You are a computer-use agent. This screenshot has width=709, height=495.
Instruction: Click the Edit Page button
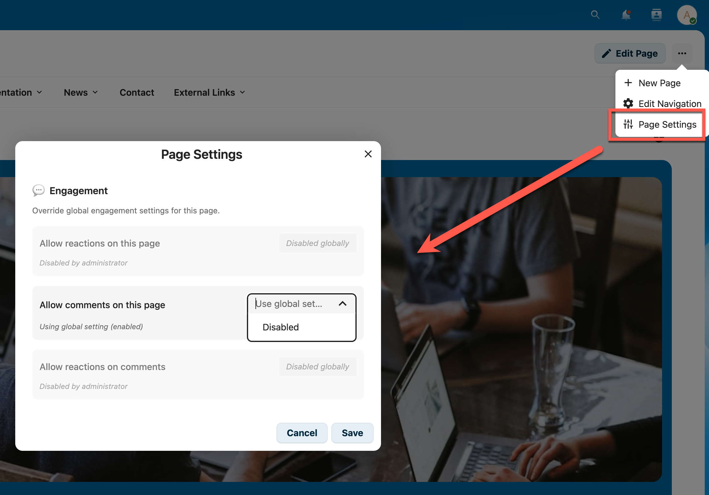pyautogui.click(x=630, y=53)
